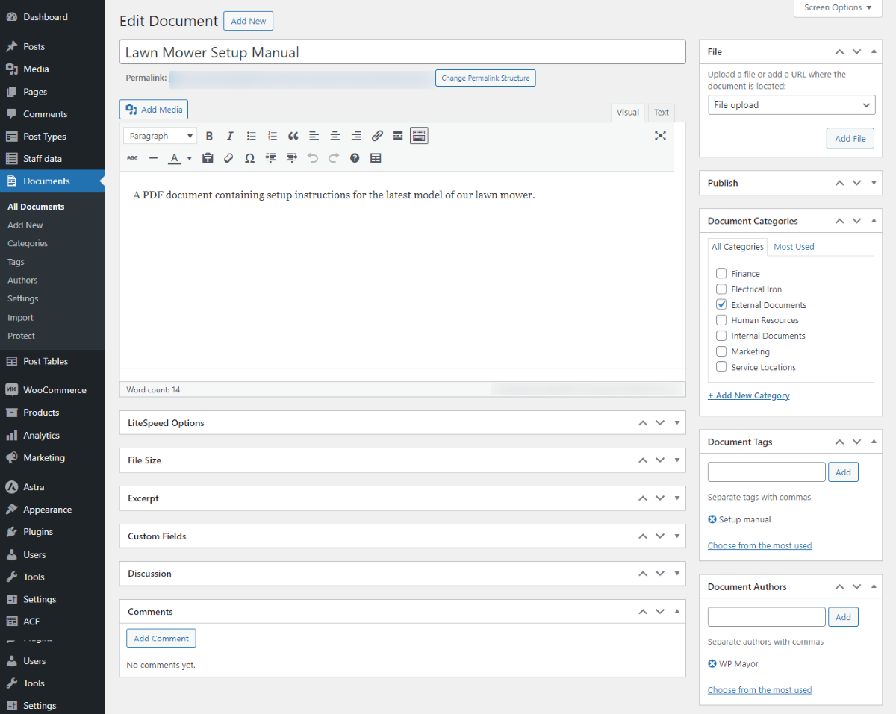The width and height of the screenshot is (896, 714).
Task: Redo the last edit
Action: (334, 158)
